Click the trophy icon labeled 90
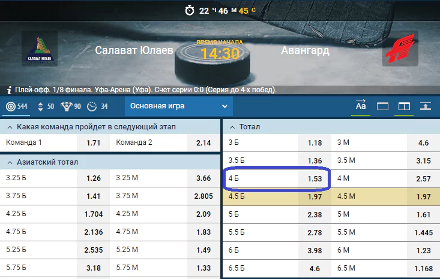The width and height of the screenshot is (440, 279). pyautogui.click(x=71, y=107)
